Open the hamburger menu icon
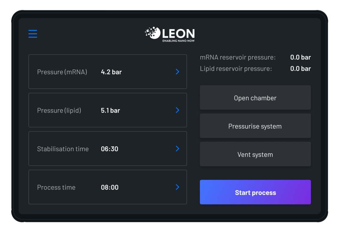 pos(33,34)
